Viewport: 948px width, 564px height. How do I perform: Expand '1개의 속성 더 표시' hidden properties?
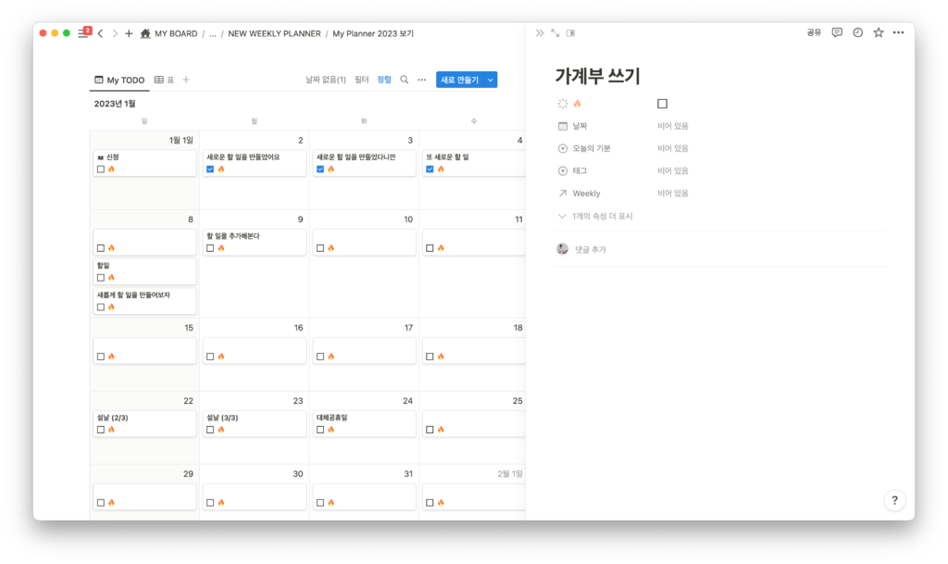599,216
